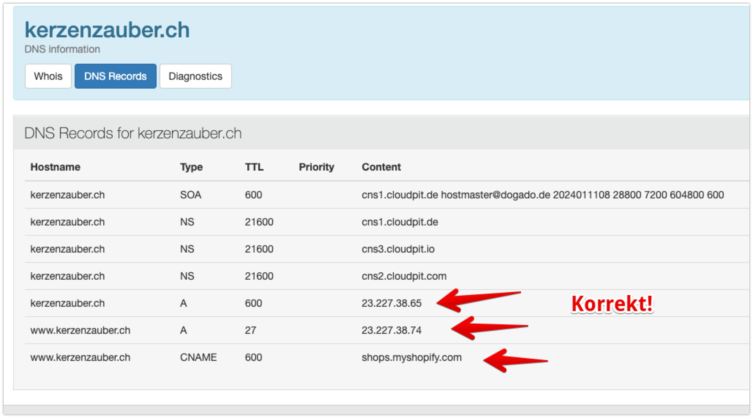The height and width of the screenshot is (418, 753).
Task: Click IP address 23.227.38.74
Action: point(391,330)
